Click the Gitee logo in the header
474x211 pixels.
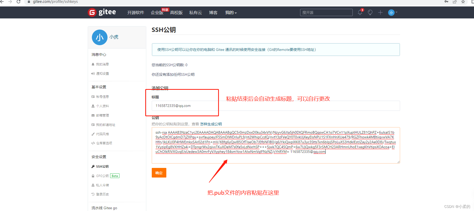tap(102, 12)
